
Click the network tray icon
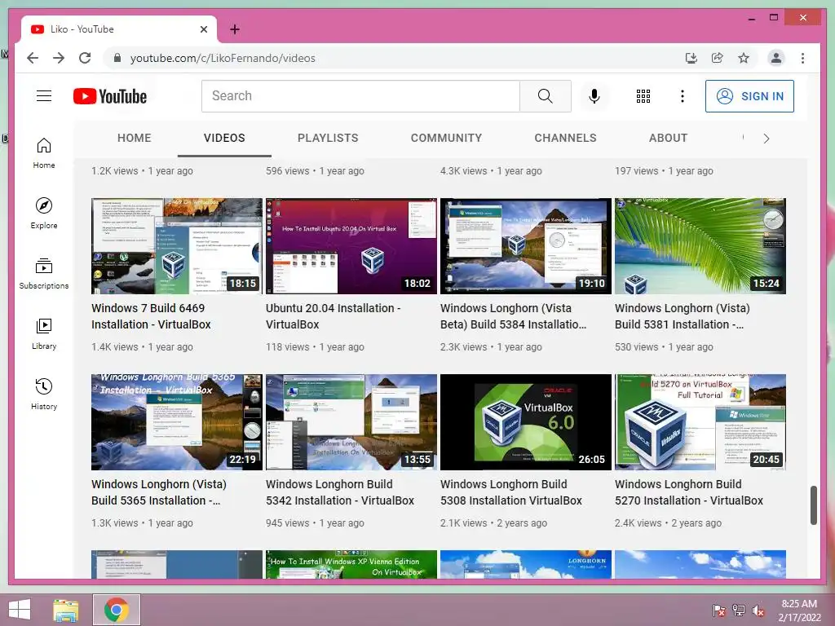point(739,611)
